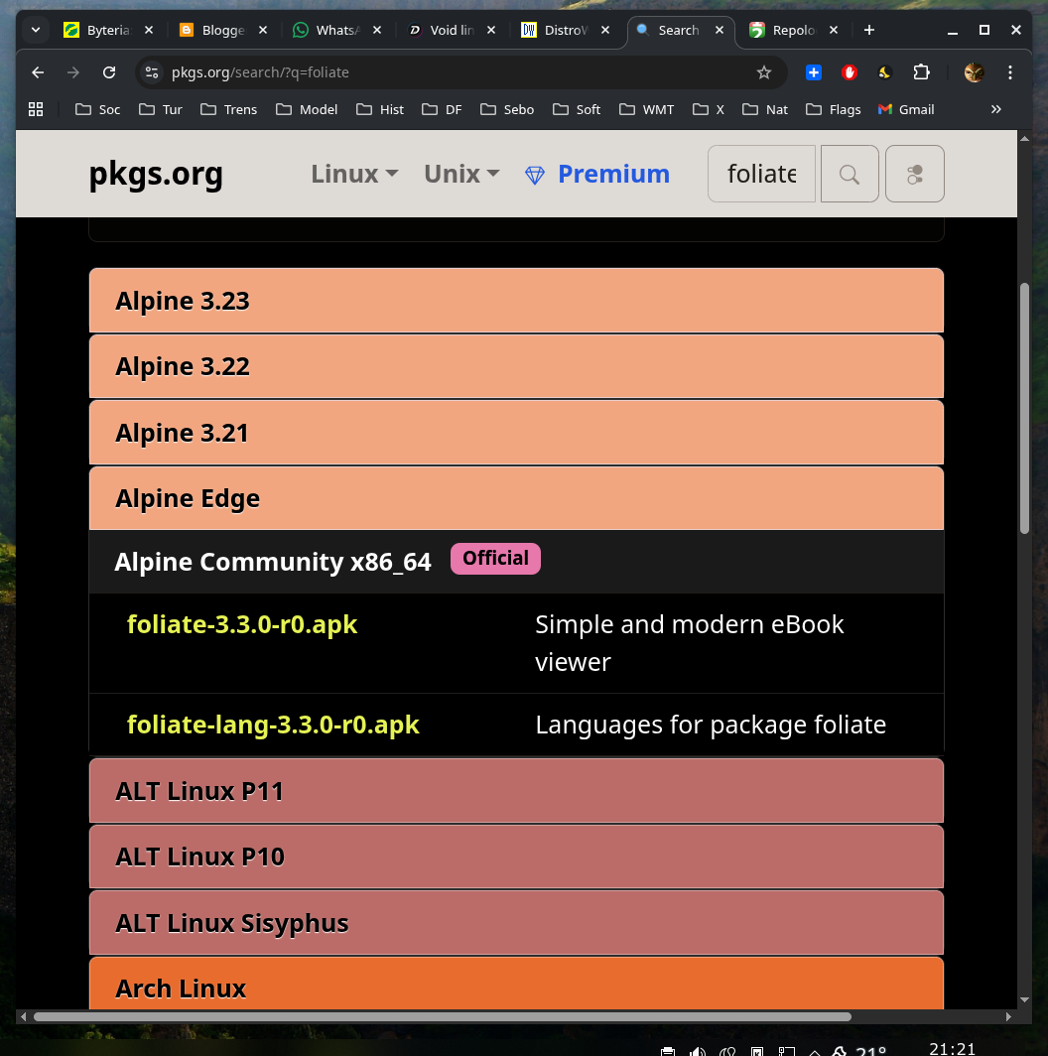Screen dimensions: 1048x1056
Task: Collapse the Alpine Edge section
Action: click(x=516, y=498)
